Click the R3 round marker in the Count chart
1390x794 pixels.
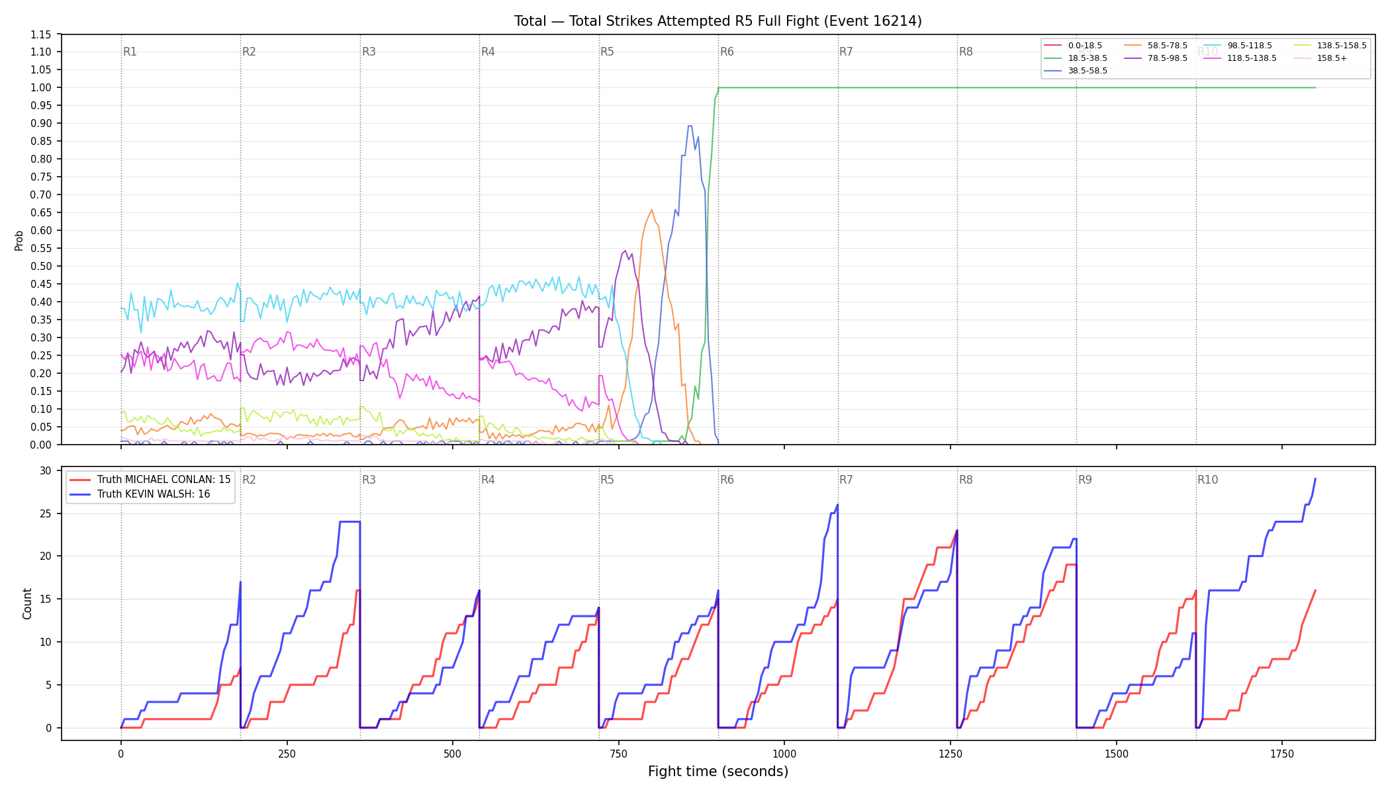[x=369, y=480]
